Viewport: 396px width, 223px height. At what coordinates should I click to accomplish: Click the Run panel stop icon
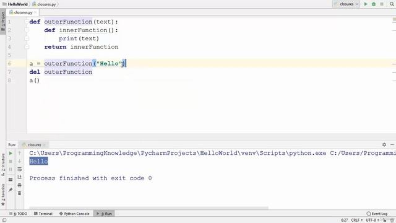[x=11, y=161]
